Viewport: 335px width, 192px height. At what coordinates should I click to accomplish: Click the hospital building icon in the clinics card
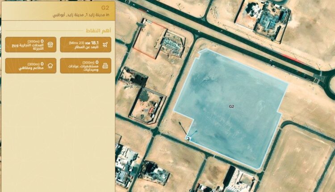(x=105, y=66)
